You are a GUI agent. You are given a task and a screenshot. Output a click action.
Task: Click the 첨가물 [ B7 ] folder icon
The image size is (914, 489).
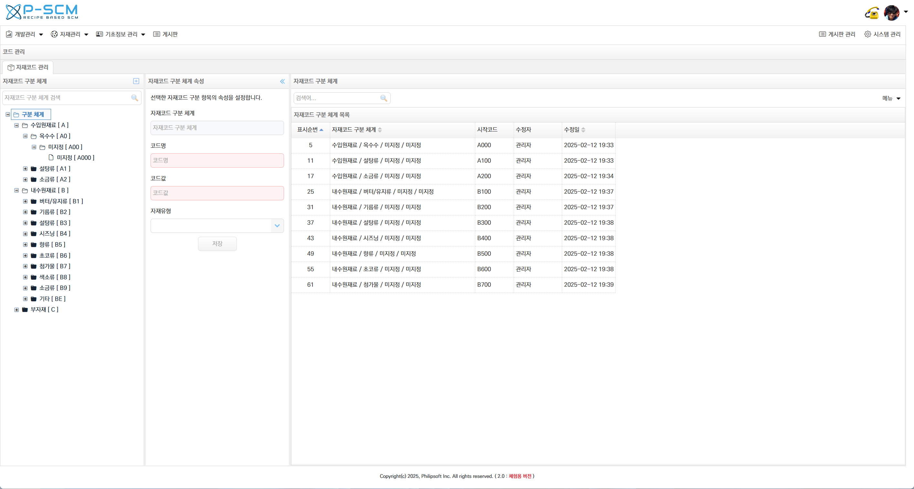pos(34,266)
